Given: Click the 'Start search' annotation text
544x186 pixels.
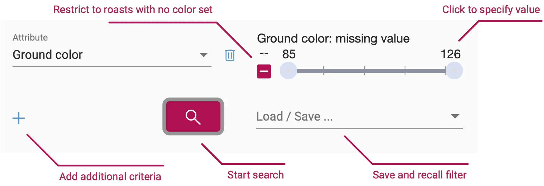Looking at the screenshot, I should (x=255, y=175).
